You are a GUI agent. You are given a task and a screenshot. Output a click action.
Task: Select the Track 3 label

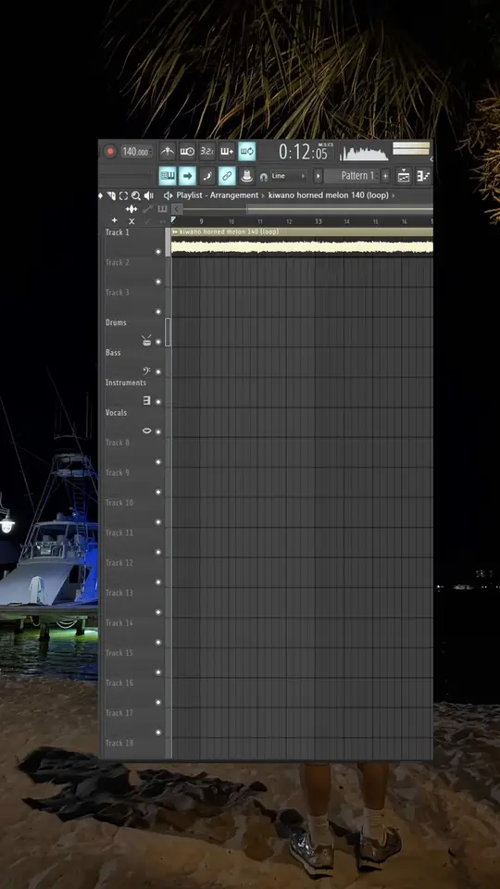(118, 293)
